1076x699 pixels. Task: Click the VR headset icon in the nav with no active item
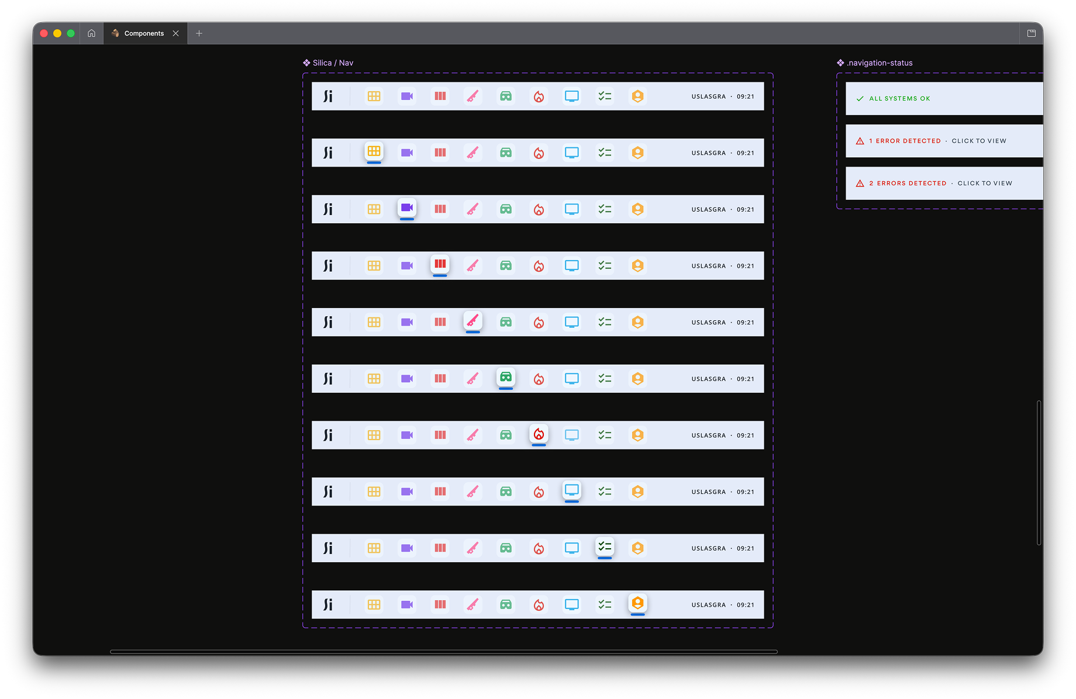[506, 96]
